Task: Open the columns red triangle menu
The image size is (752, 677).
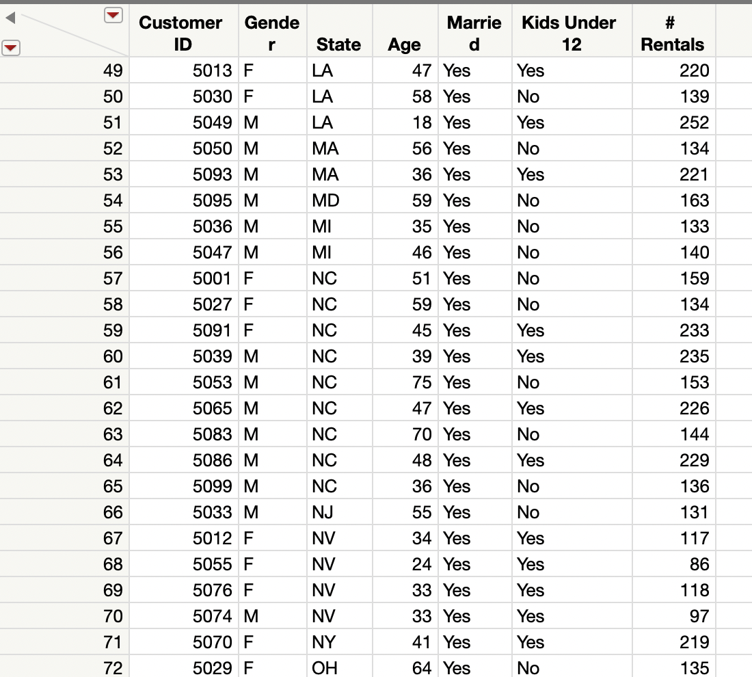Action: (x=112, y=14)
